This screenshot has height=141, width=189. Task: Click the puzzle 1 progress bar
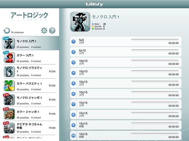(155, 40)
